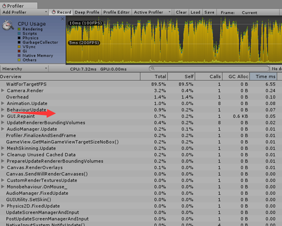Toggle the Record button

point(61,12)
